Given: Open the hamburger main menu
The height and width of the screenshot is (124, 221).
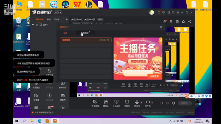Looking at the screenshot, I should [178, 12].
